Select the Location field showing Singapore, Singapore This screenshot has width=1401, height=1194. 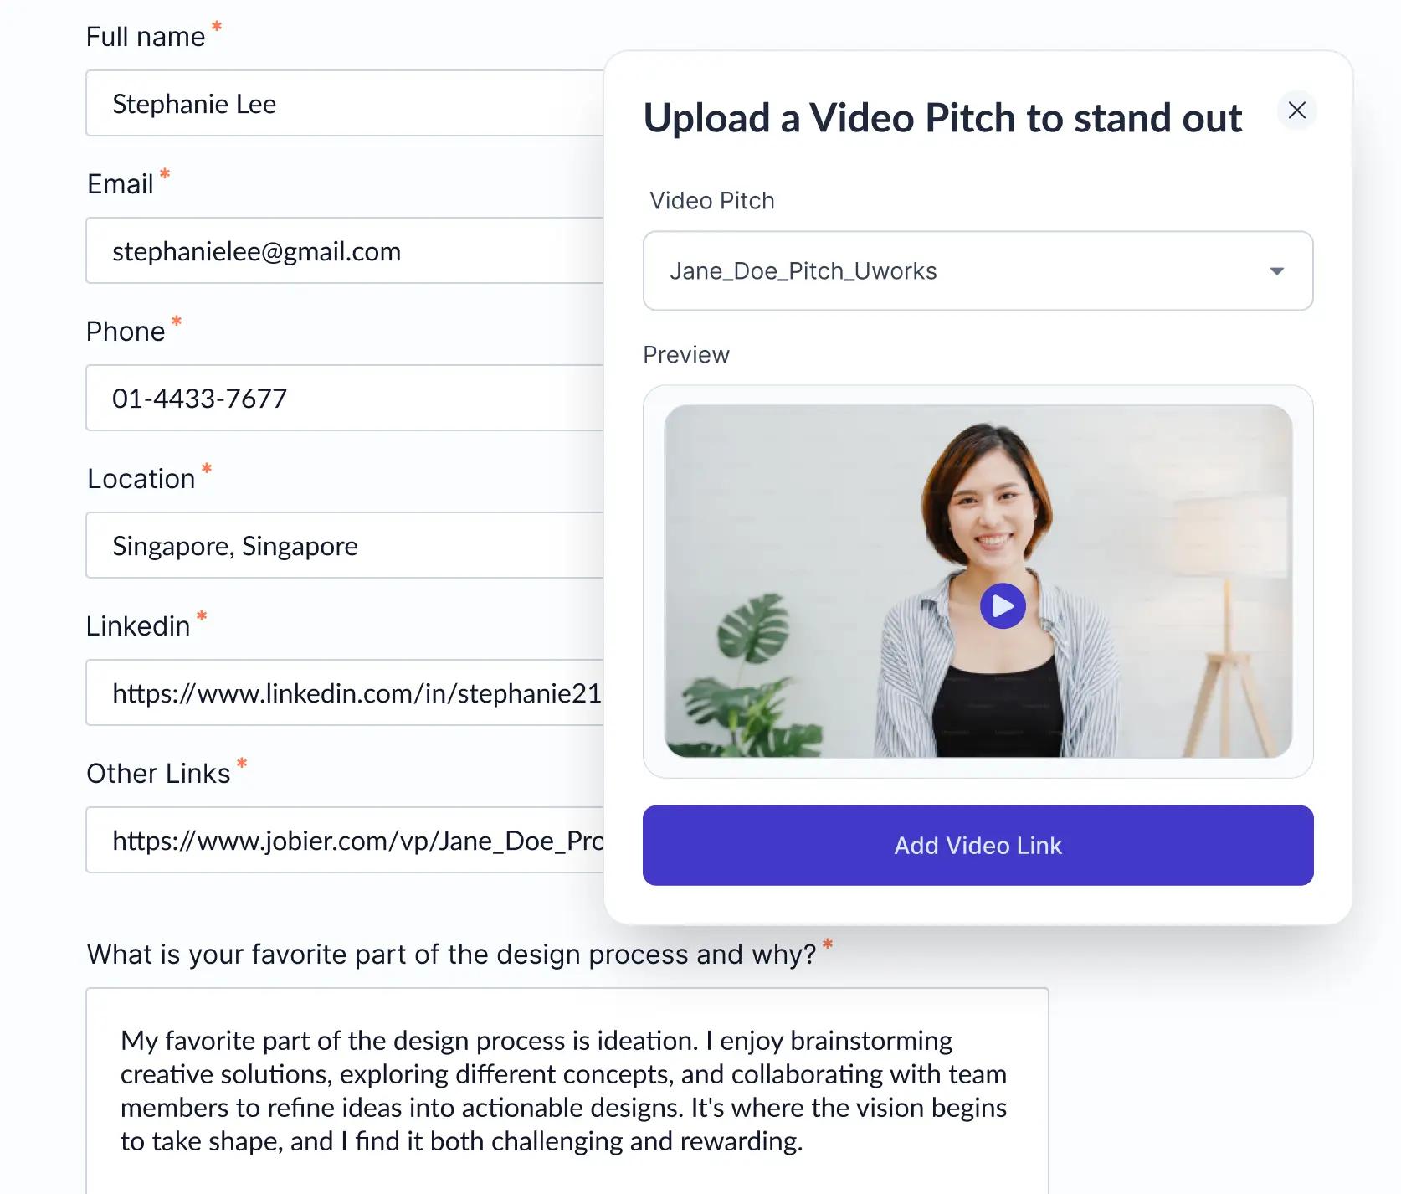(345, 545)
